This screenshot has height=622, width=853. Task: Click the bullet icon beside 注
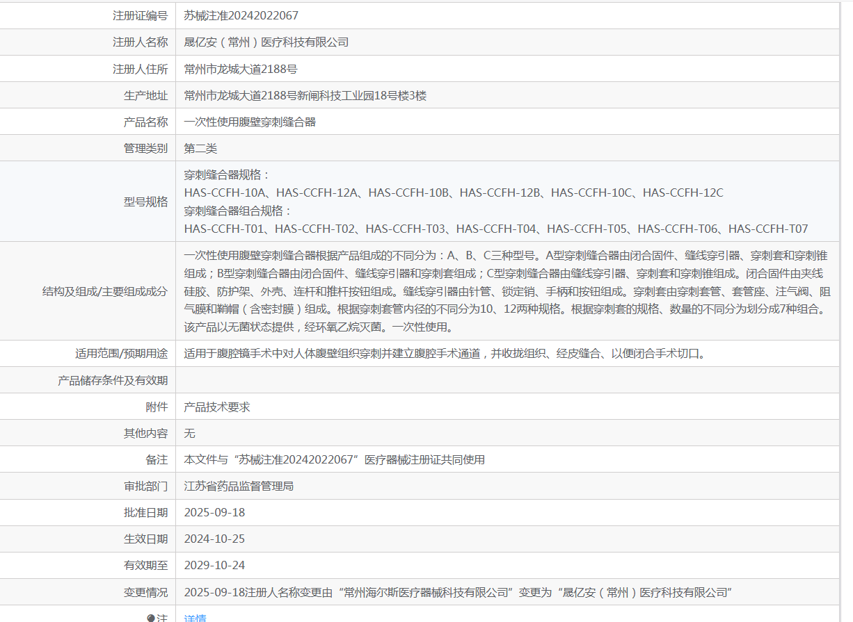(150, 618)
